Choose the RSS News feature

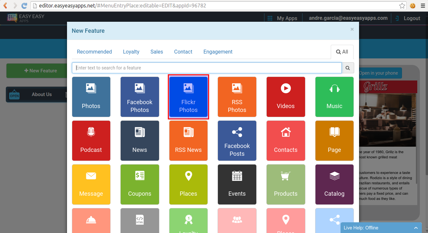pyautogui.click(x=188, y=141)
